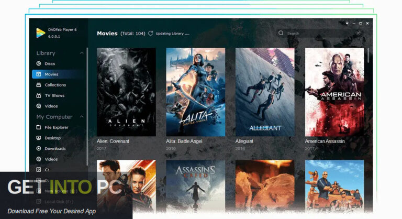The image size is (402, 219).
Task: Collapse the Library section chevron
Action: click(x=82, y=53)
